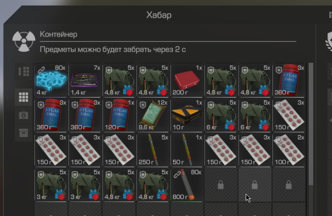Click the first locked inventory slot
The image size is (332, 216).
[221, 185]
